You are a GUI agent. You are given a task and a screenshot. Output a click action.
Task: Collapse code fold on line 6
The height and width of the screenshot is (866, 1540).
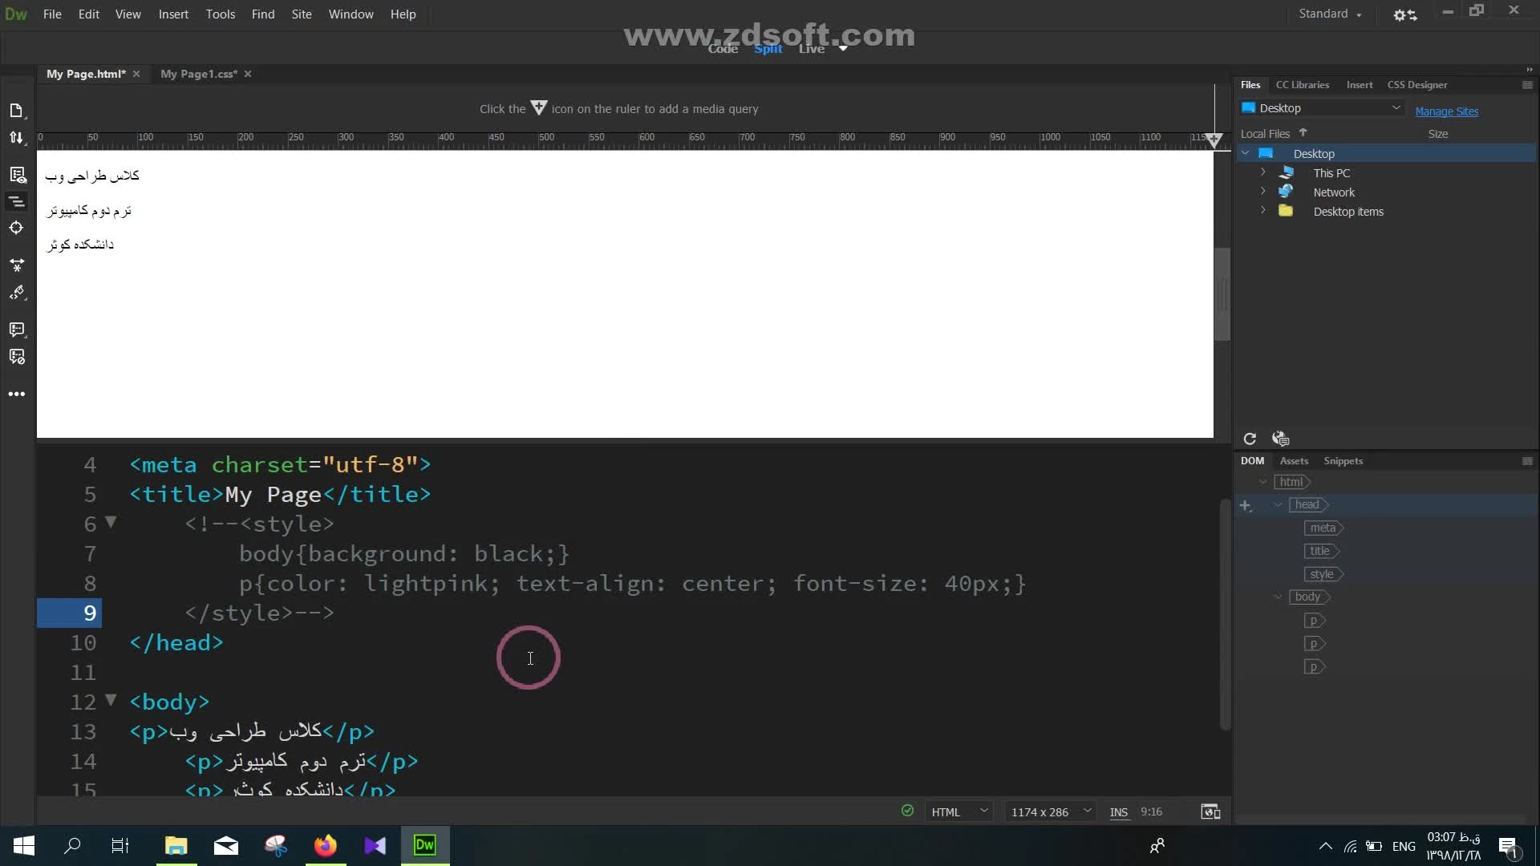(111, 522)
